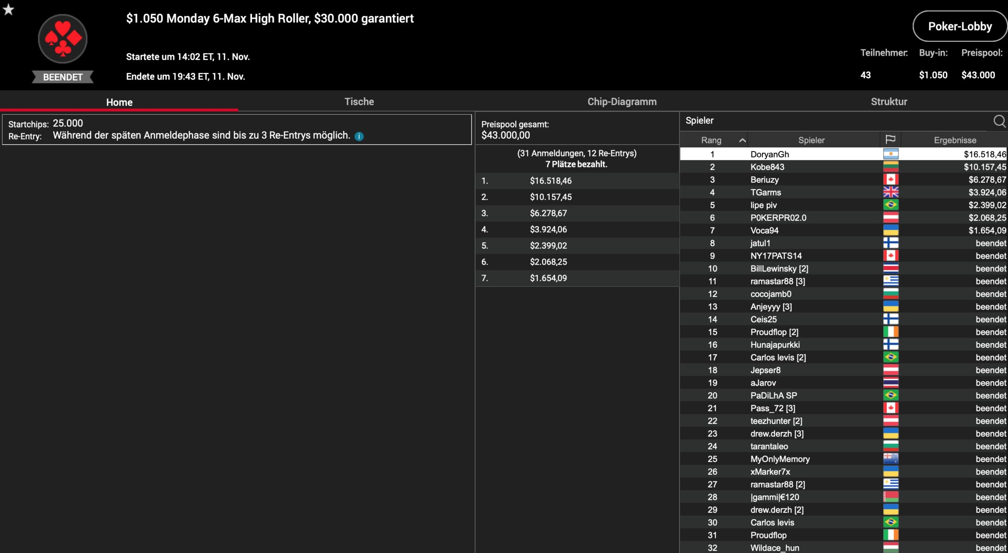Click TGarms' United Kingdom flag
The height and width of the screenshot is (553, 1008).
pyautogui.click(x=890, y=192)
